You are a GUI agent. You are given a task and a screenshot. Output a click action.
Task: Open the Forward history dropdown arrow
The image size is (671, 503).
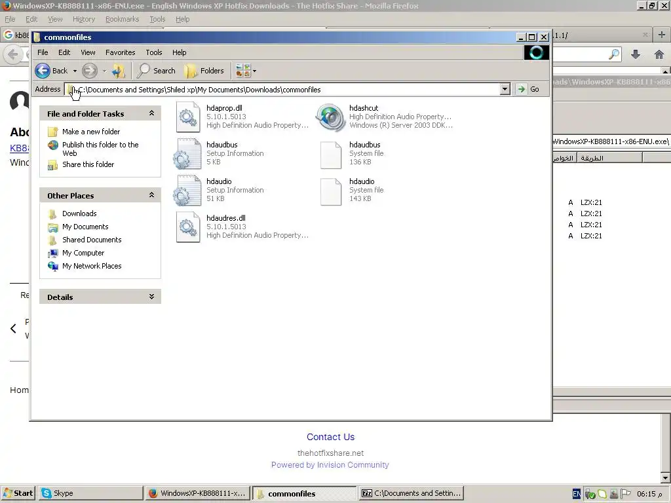pos(104,71)
